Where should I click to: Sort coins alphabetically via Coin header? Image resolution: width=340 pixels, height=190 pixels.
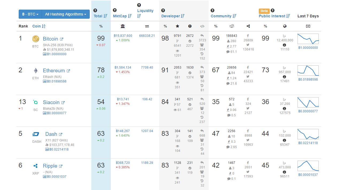[x=39, y=26]
